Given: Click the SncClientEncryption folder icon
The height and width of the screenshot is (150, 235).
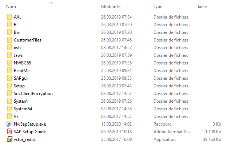Looking at the screenshot, I should point(9,94).
